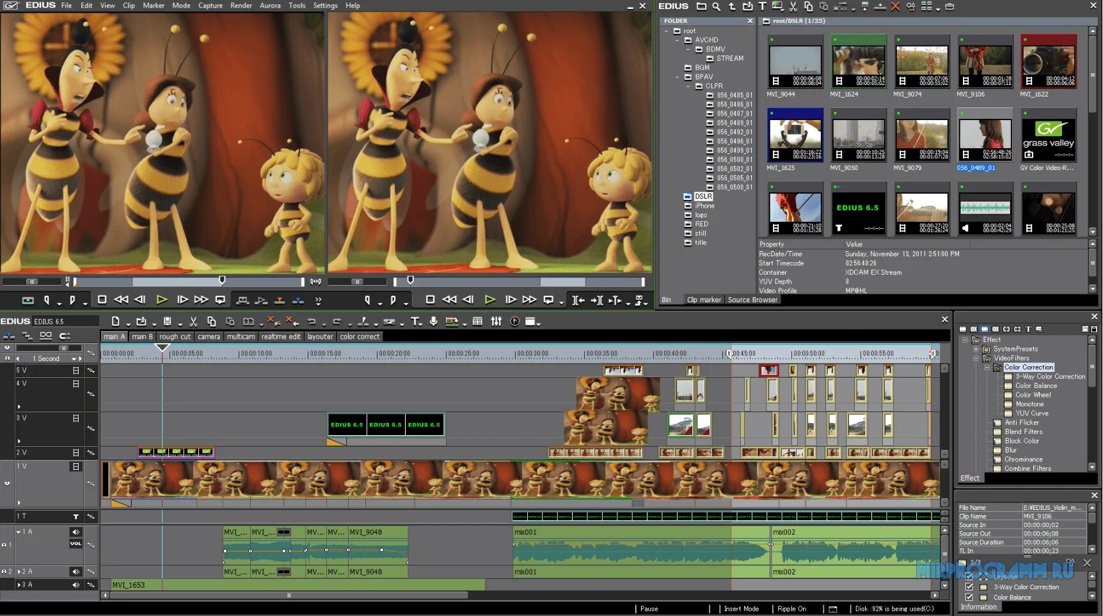Toggle title track 1 T visibility

pos(76,516)
